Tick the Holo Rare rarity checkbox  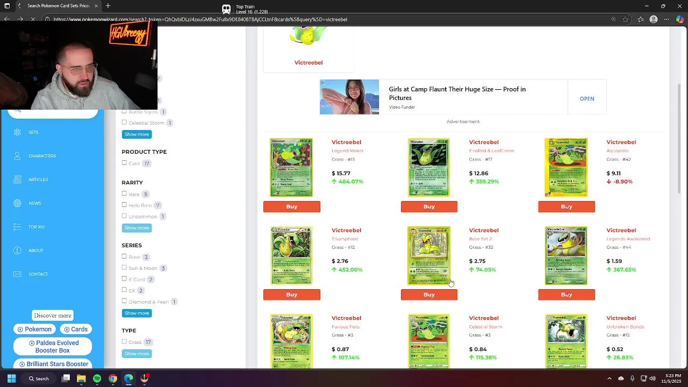click(x=124, y=205)
